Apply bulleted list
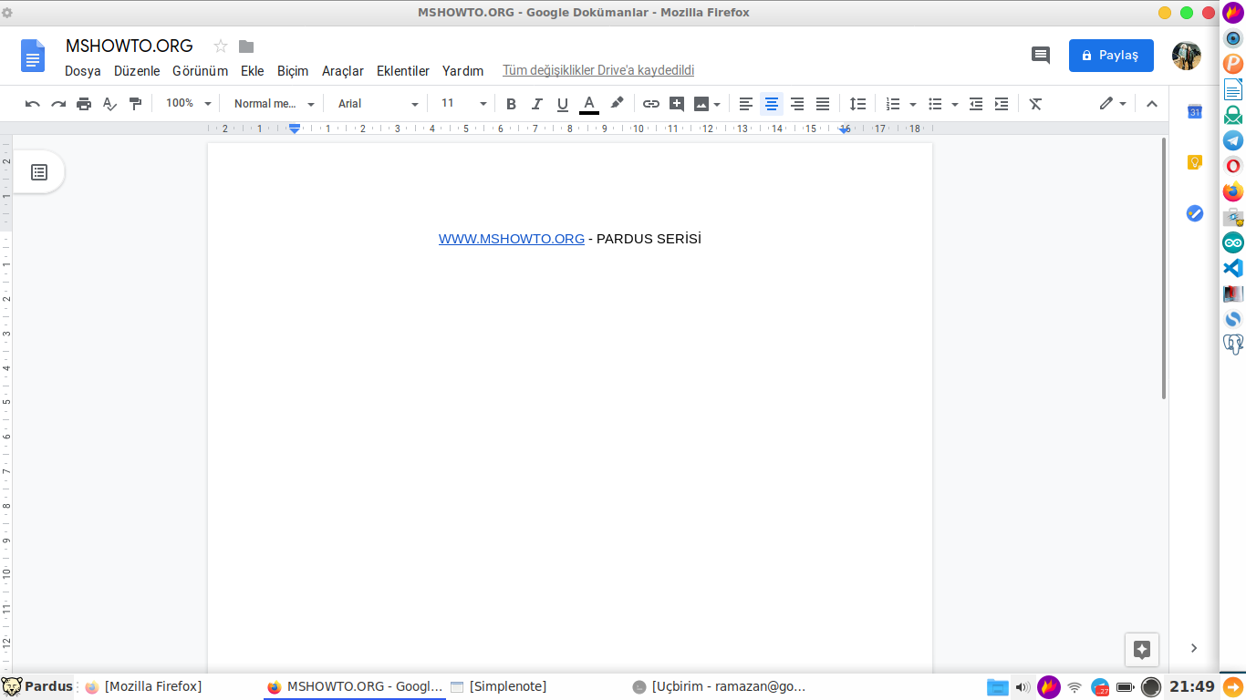Viewport: 1246px width, 700px height. pyautogui.click(x=935, y=104)
